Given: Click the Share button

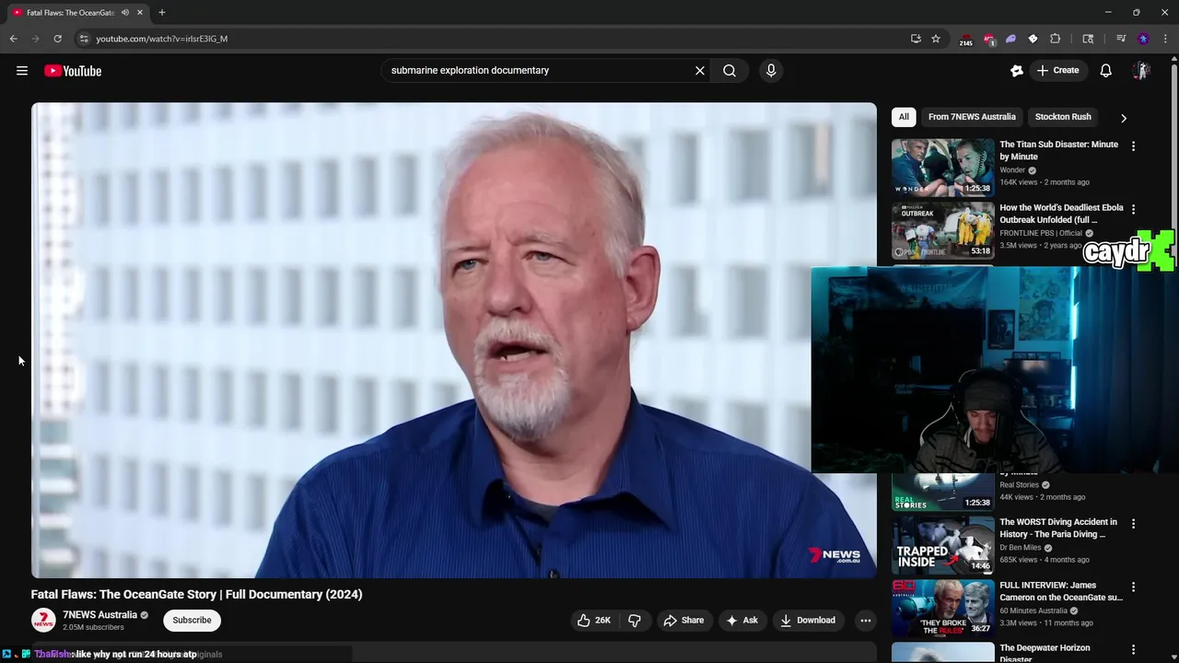Looking at the screenshot, I should (x=683, y=621).
